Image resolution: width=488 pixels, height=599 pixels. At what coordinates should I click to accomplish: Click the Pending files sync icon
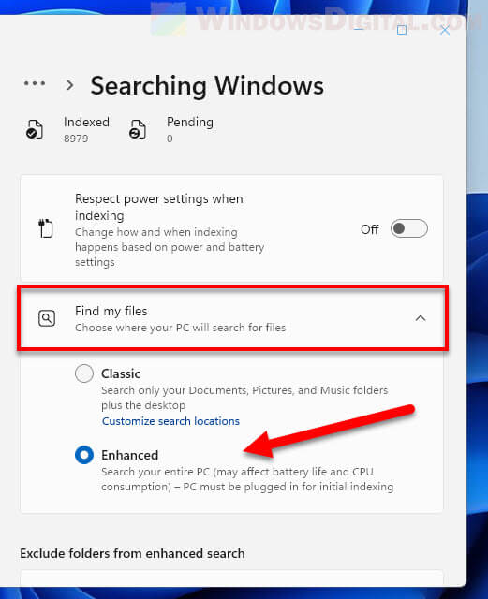138,129
